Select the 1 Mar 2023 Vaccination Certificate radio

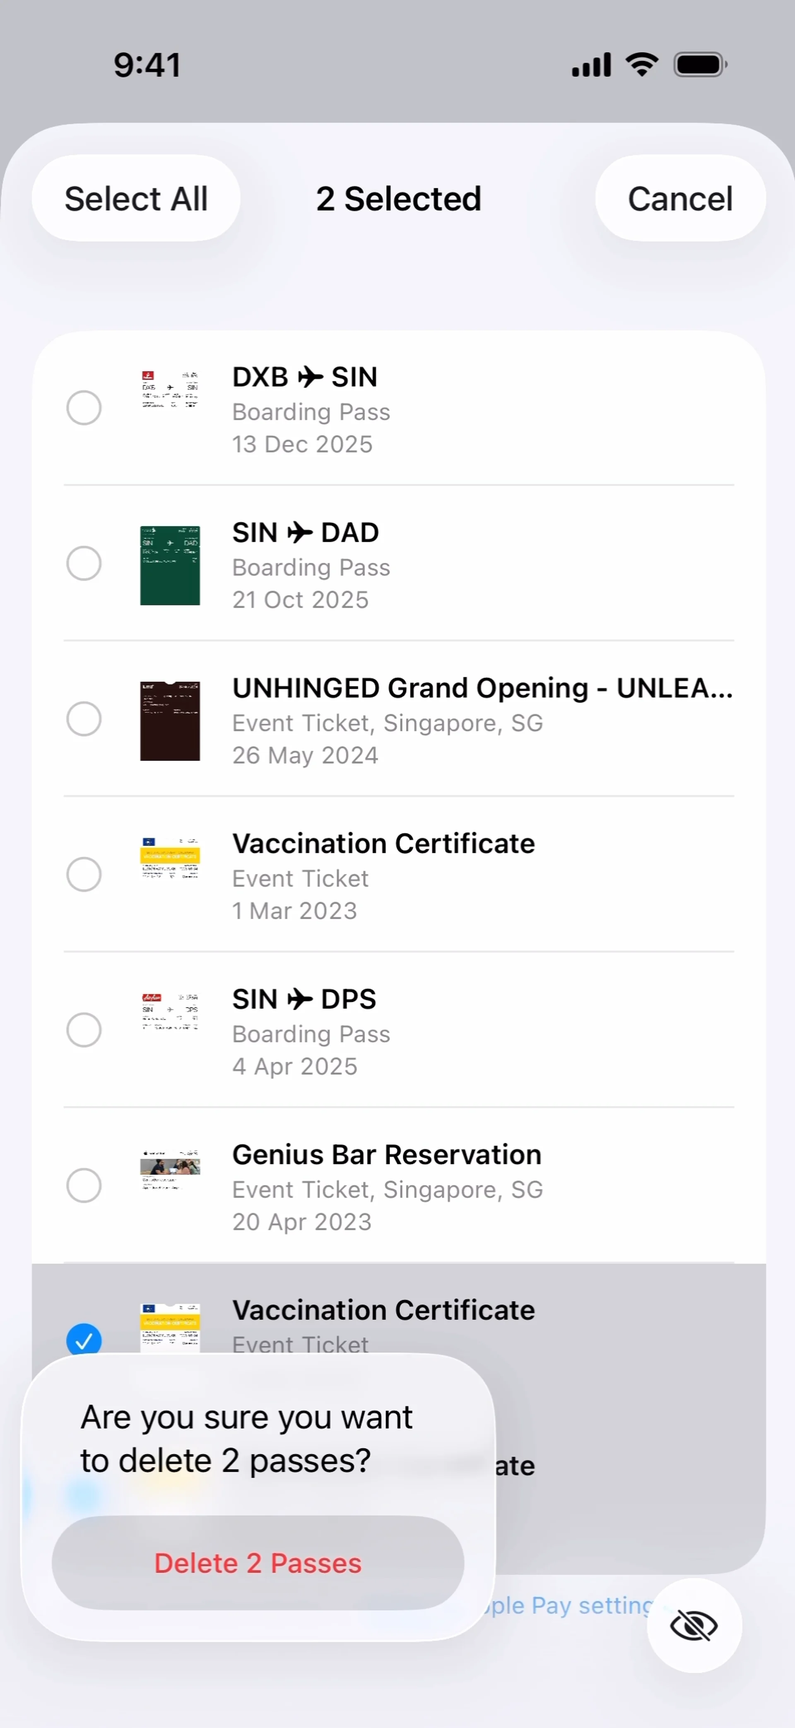(84, 874)
